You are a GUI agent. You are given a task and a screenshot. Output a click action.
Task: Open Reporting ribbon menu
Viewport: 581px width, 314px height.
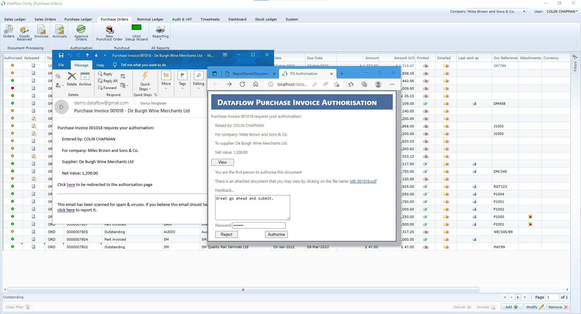click(x=160, y=33)
